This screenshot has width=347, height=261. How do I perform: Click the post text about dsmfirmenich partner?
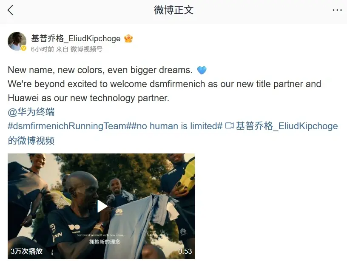coord(165,91)
